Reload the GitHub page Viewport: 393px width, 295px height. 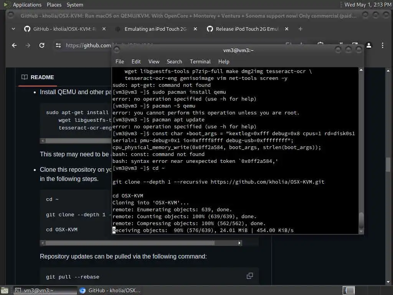pos(42,45)
